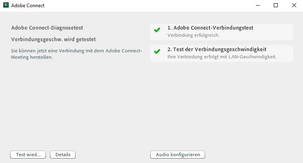Select 2. Test der Verbindungsgeschwindigkeit heading
The image size is (303, 163).
pos(217,50)
